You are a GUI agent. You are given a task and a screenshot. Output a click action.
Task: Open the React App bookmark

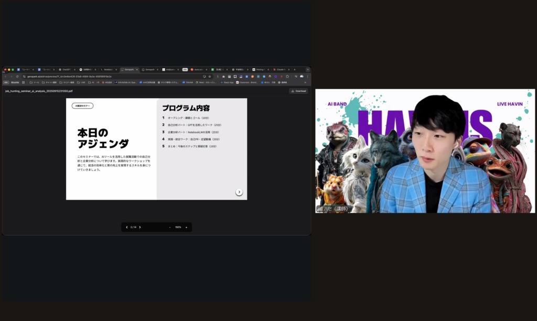[227, 82]
